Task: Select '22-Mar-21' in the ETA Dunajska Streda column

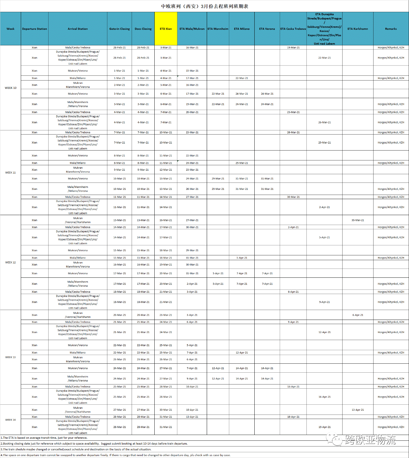Action: 324,58
